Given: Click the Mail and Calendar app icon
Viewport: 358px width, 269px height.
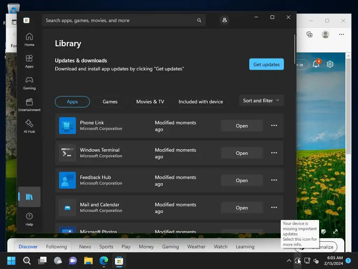Looking at the screenshot, I should pos(67,208).
